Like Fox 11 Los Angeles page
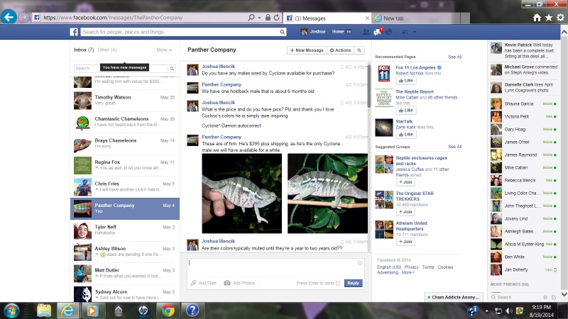The width and height of the screenshot is (568, 319). pyautogui.click(x=405, y=81)
